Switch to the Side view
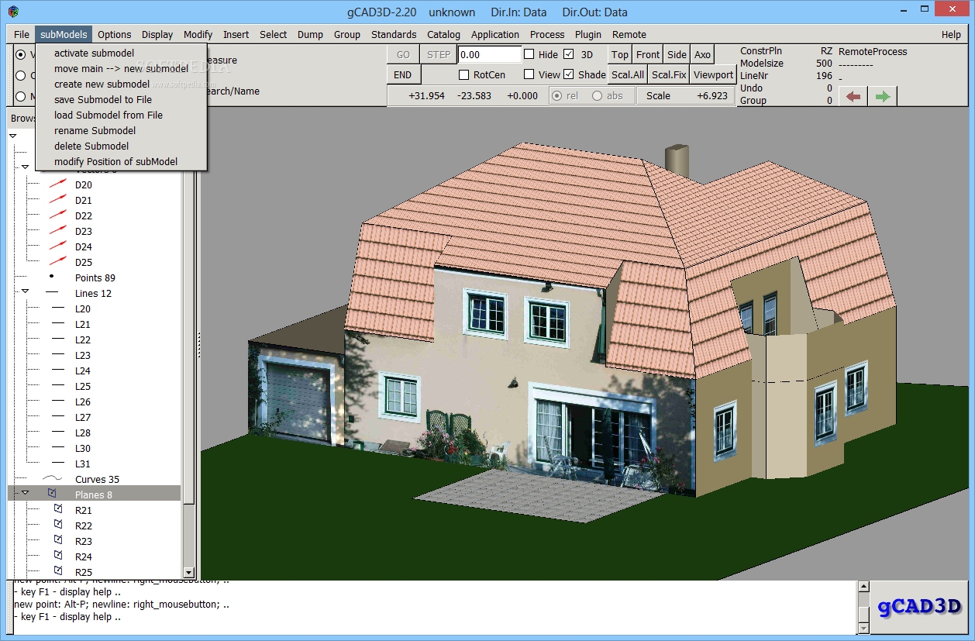Viewport: 975px width, 641px height. 677,54
